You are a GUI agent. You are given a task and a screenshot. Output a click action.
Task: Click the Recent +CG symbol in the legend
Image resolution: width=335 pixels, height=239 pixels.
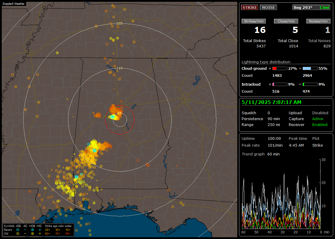[32, 230]
